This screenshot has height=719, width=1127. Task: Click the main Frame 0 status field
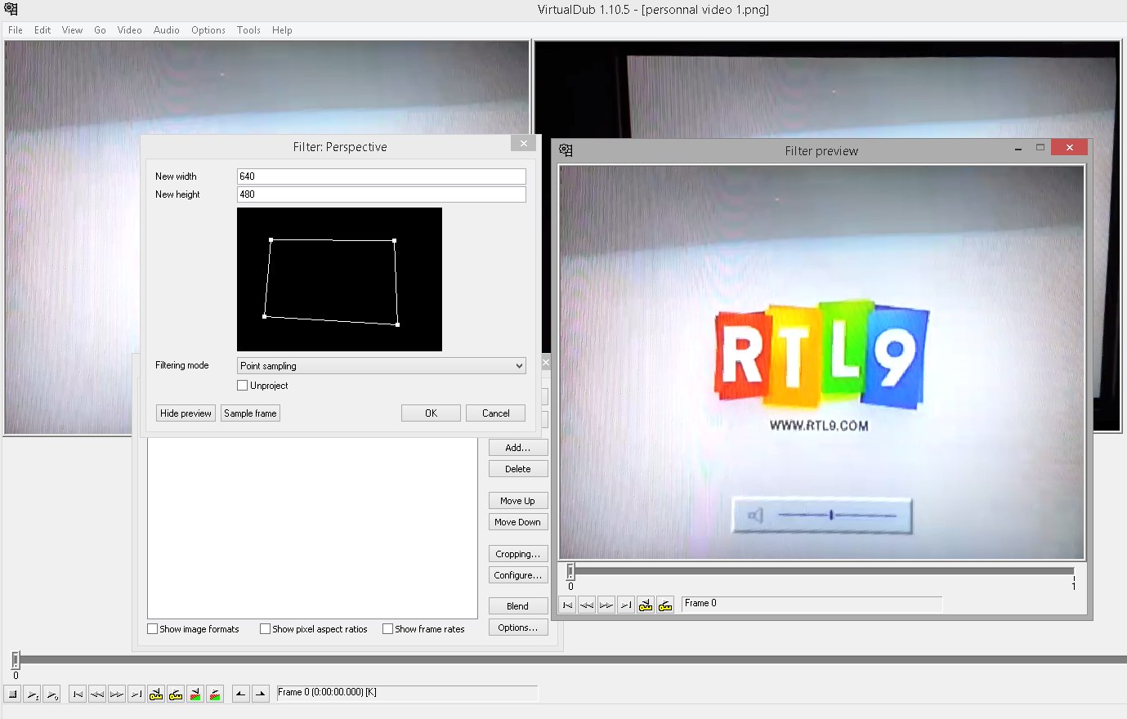point(407,693)
